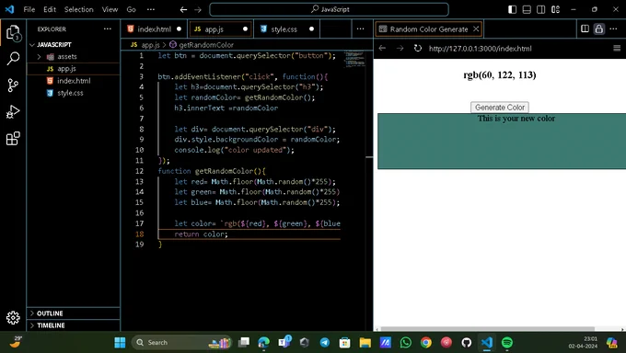The image size is (626, 353).
Task: Open Telegram from the taskbar
Action: (325, 342)
